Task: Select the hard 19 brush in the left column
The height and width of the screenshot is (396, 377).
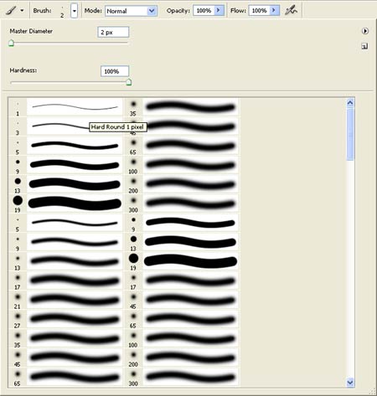Action: click(x=66, y=203)
